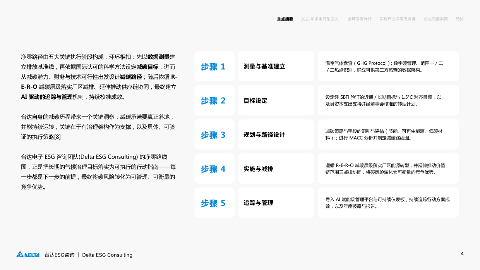Click Delta ESG Consulting footer label

(x=107, y=255)
